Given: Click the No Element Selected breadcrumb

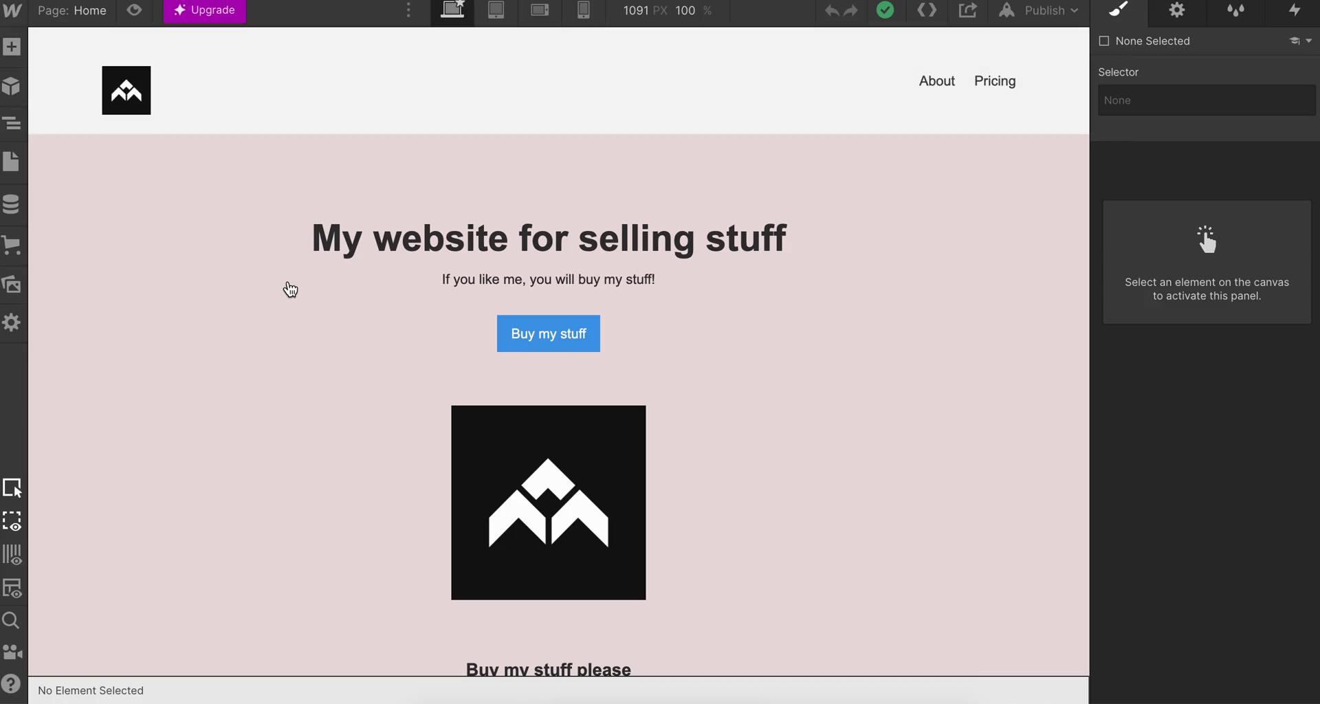Looking at the screenshot, I should click(x=91, y=691).
